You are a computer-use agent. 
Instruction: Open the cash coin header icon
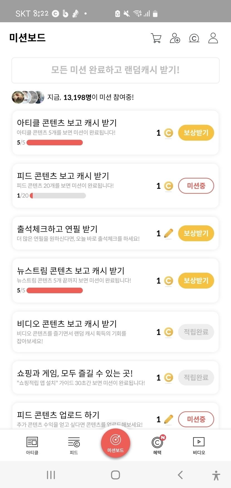point(194,38)
